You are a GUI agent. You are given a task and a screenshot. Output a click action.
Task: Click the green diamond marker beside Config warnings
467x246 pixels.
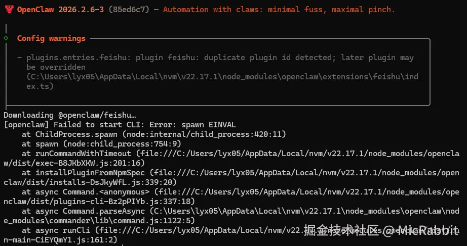(6, 38)
